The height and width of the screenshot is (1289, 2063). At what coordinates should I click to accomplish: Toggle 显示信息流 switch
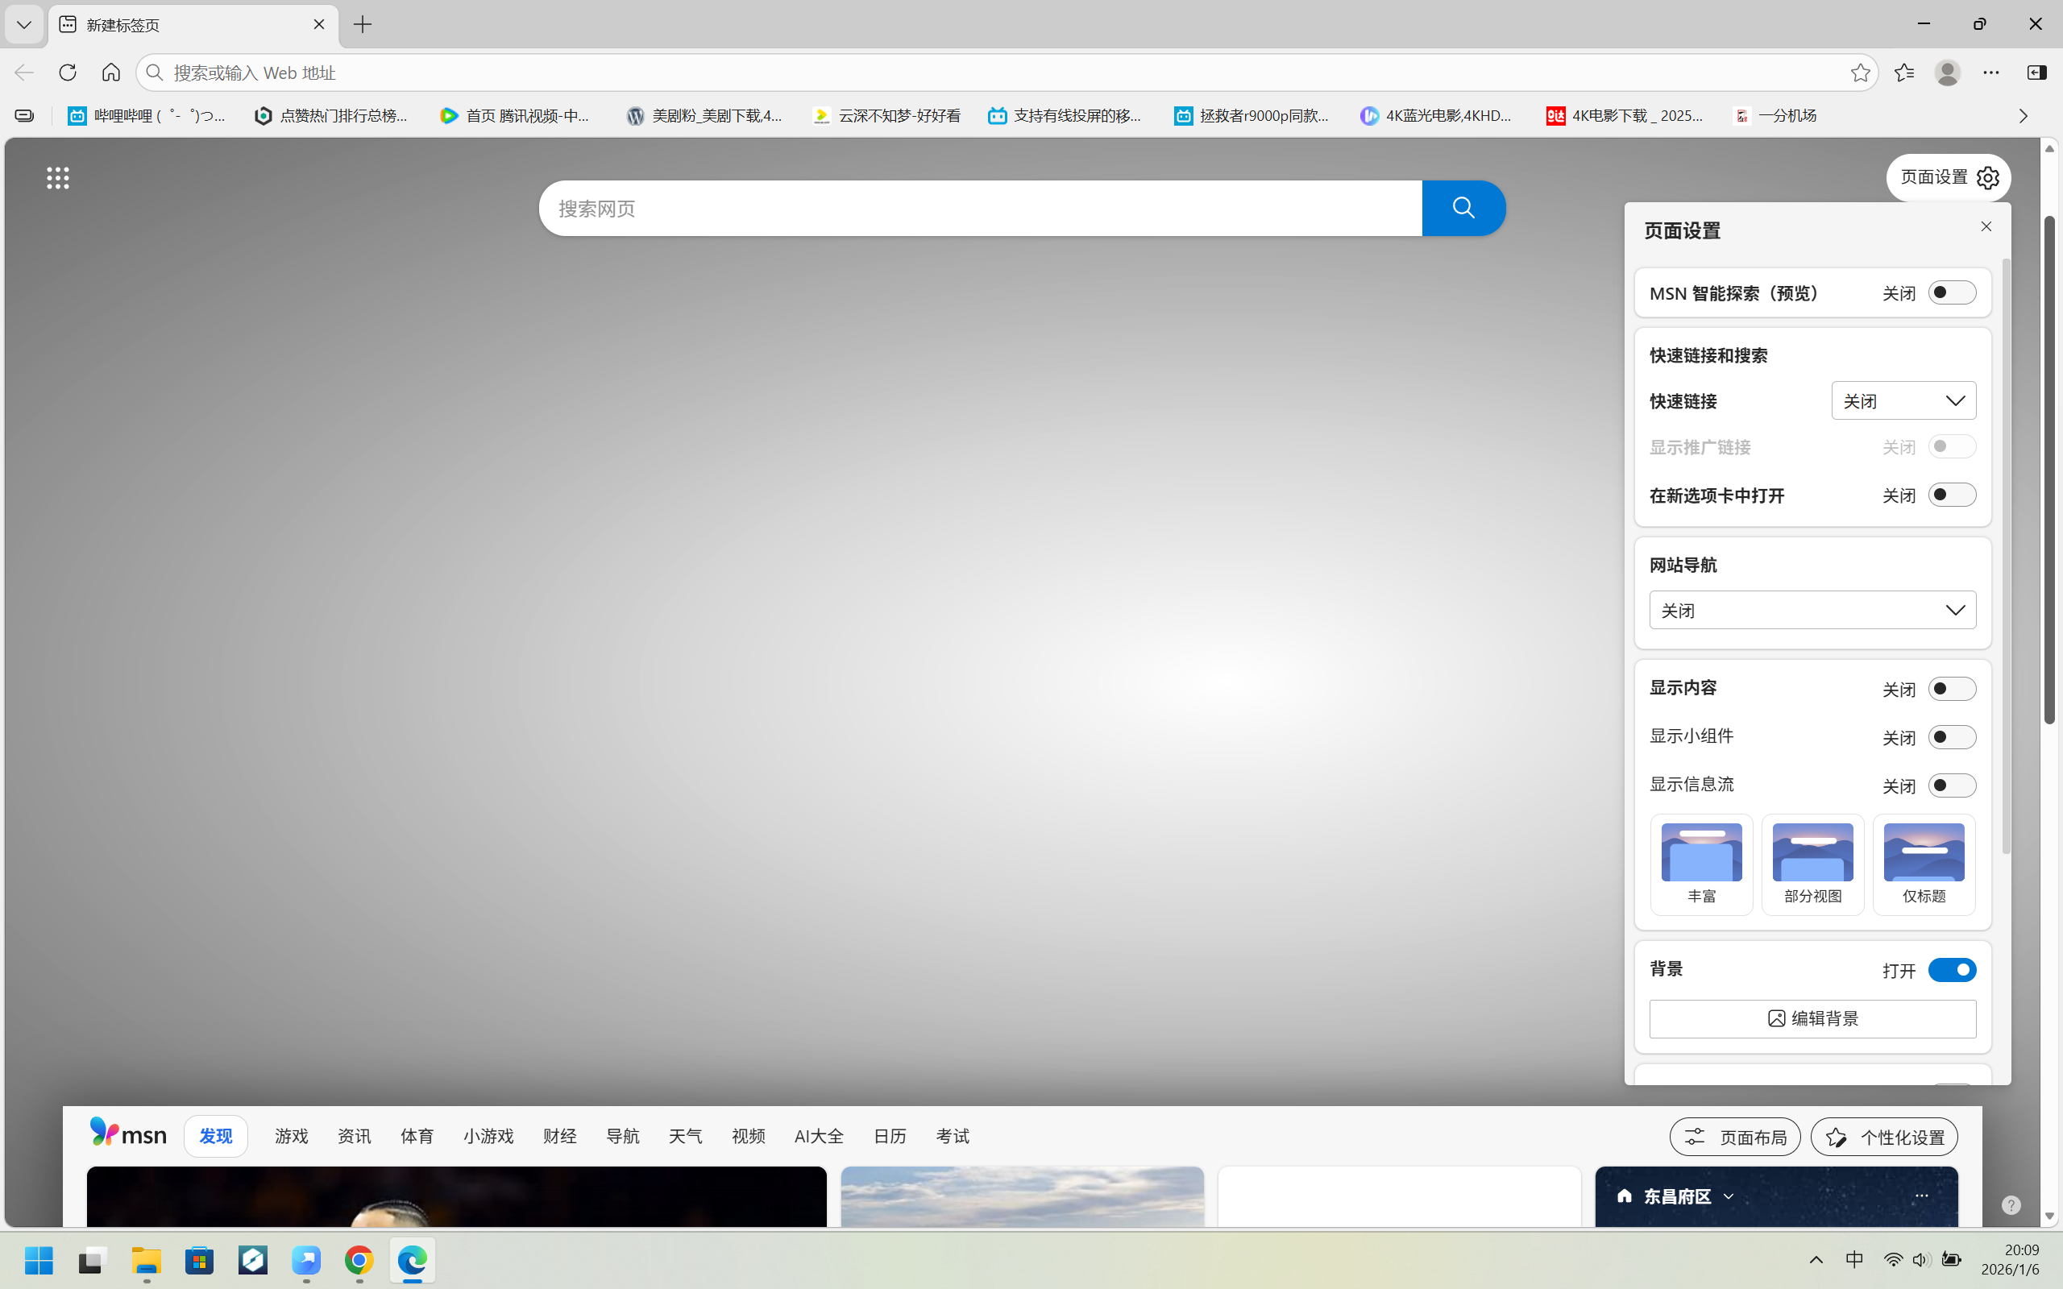(1952, 785)
